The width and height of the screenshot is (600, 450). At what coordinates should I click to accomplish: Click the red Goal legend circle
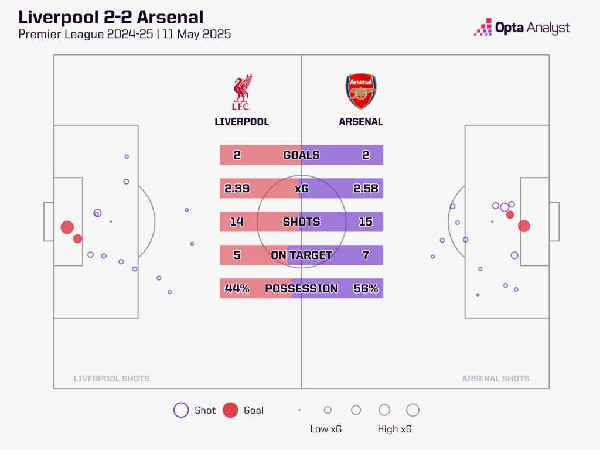coord(230,410)
